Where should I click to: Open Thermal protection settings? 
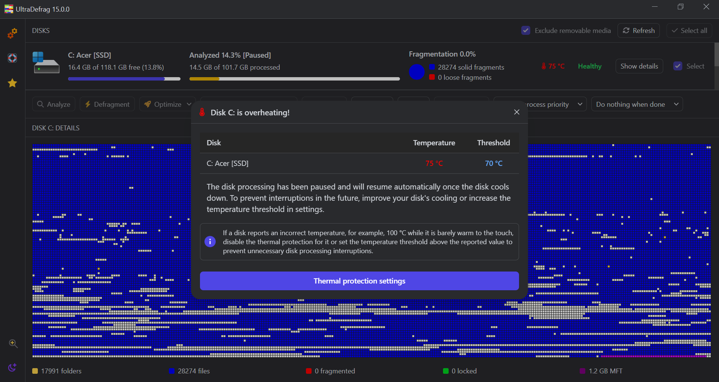pyautogui.click(x=359, y=281)
